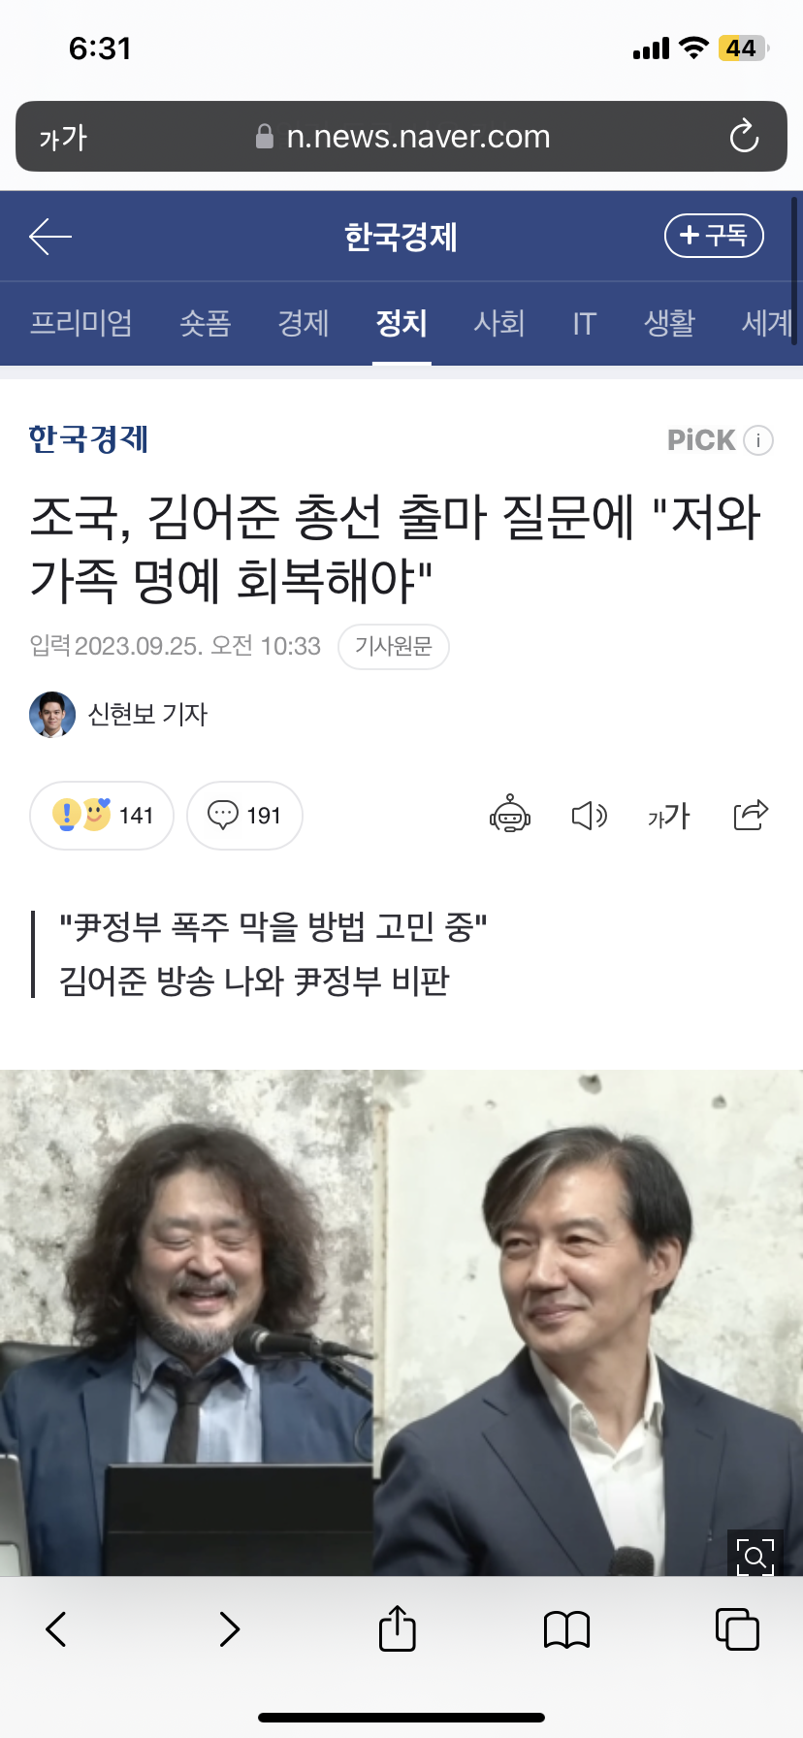This screenshot has height=1738, width=803.
Task: Open Safari reader 가가 page settings menu
Action: (x=63, y=138)
